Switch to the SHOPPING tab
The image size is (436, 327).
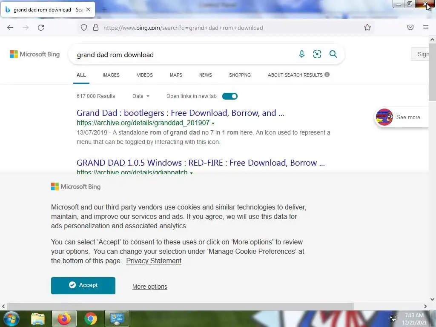(240, 75)
